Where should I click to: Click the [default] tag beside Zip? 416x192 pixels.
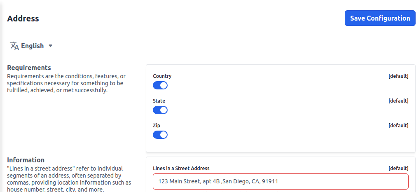[398, 126]
